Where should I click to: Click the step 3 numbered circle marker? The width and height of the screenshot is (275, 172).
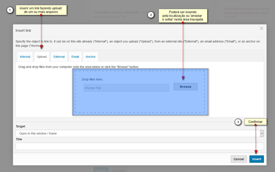pyautogui.click(x=238, y=122)
